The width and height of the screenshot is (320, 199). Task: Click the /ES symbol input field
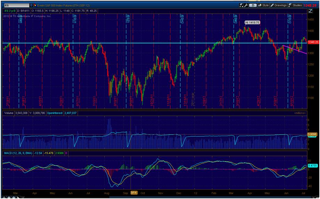pyautogui.click(x=16, y=5)
